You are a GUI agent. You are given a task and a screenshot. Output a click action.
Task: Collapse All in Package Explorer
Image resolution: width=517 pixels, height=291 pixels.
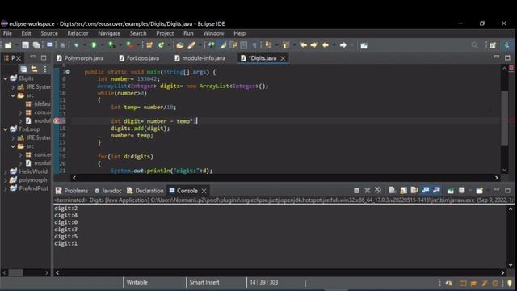pos(23,69)
